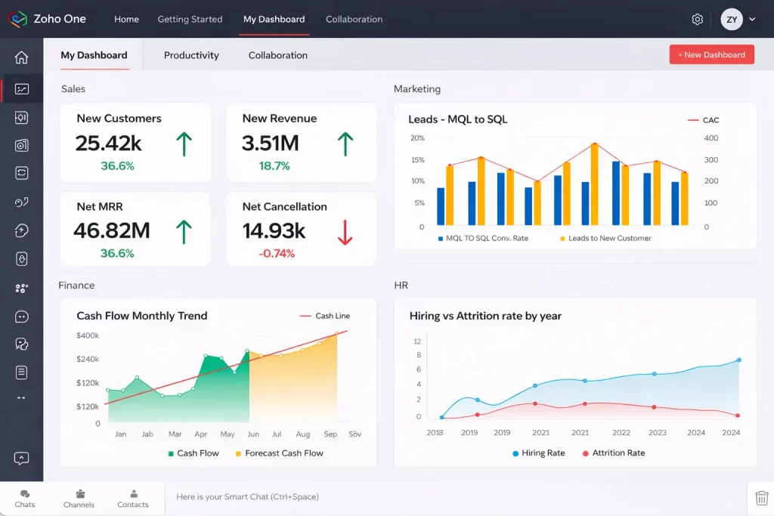The width and height of the screenshot is (774, 516).
Task: Open Getting Started in top menu
Action: 190,19
